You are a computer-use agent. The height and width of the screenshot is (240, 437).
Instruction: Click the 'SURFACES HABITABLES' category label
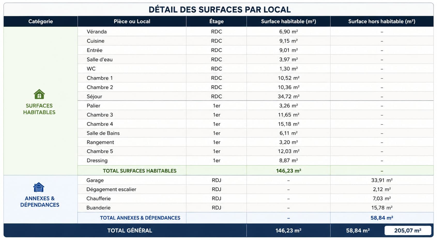click(x=39, y=109)
